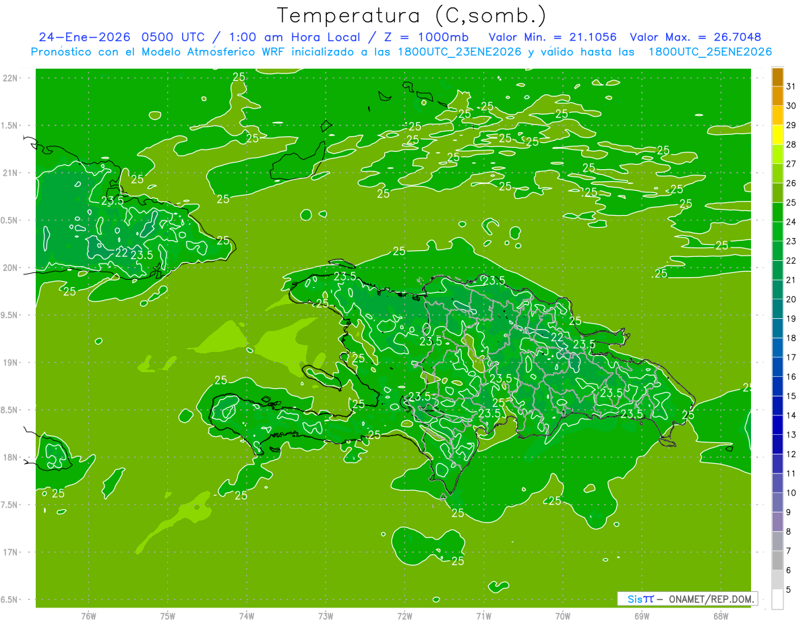Click the '20N' latitude axis label
This screenshot has width=809, height=625.
point(10,268)
